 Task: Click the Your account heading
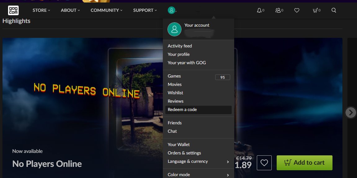(x=197, y=25)
